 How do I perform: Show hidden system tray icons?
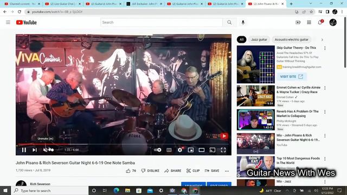click(x=287, y=190)
